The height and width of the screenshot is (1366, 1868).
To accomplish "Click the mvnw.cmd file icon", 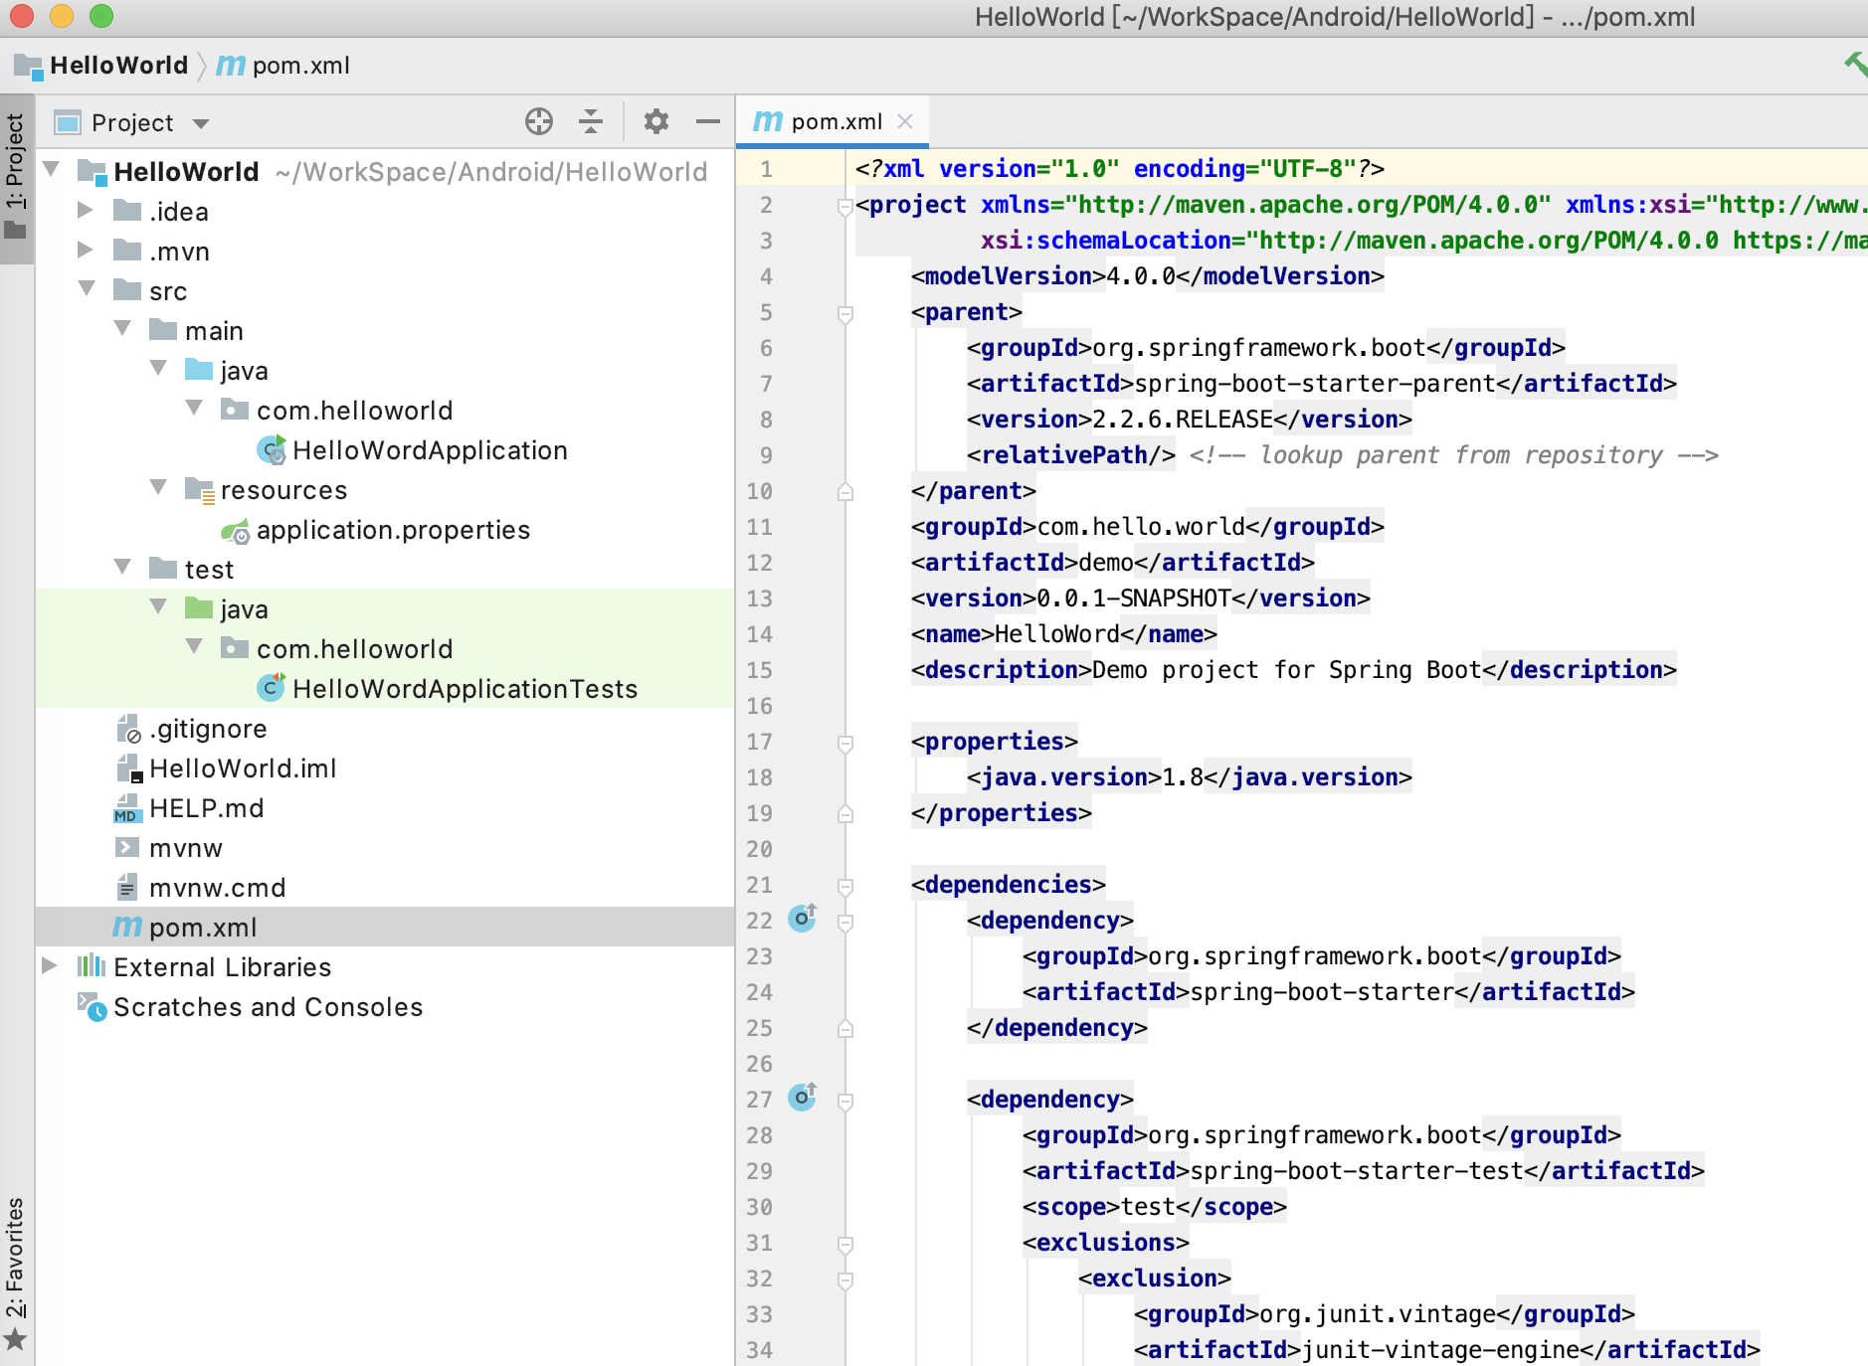I will [x=126, y=888].
